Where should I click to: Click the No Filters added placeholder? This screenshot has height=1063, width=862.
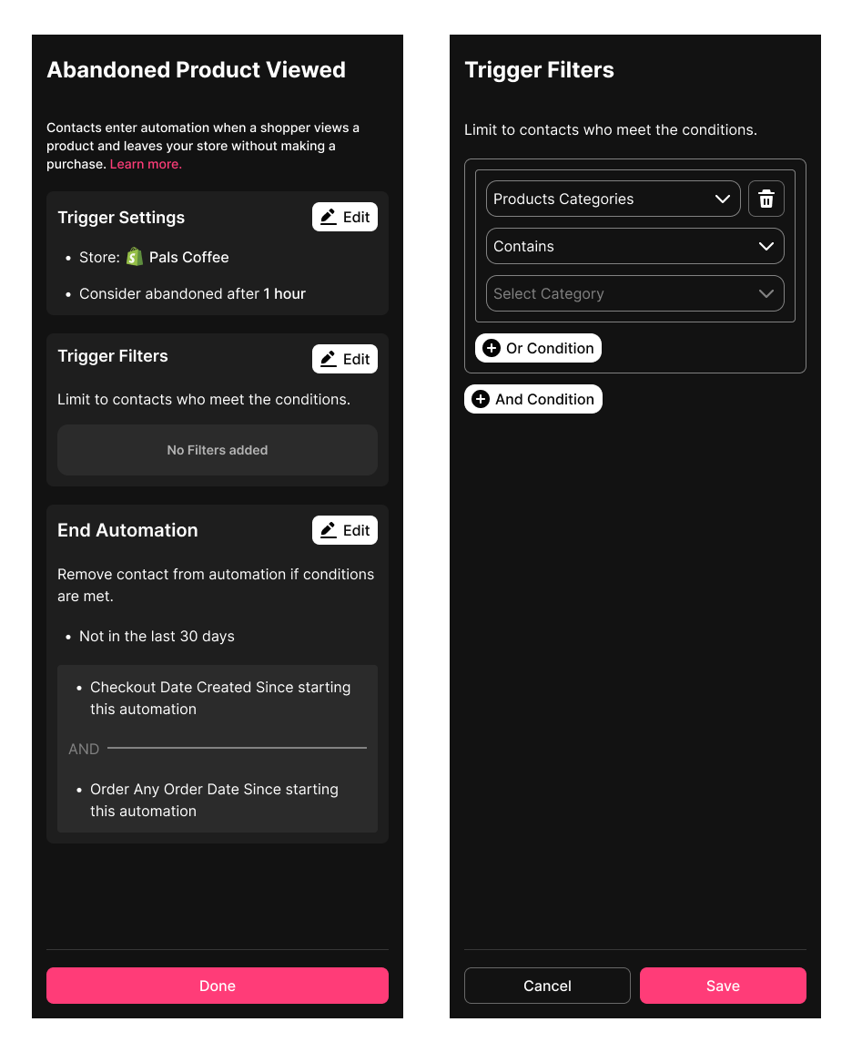point(218,450)
